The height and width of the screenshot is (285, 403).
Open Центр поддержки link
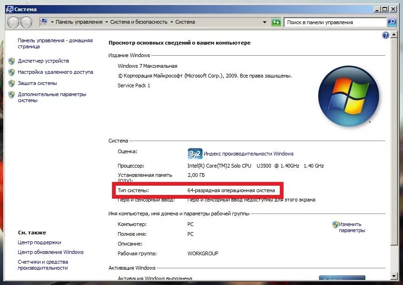click(40, 242)
